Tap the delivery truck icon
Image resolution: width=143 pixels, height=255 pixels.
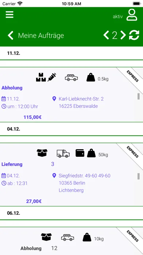tap(63, 154)
